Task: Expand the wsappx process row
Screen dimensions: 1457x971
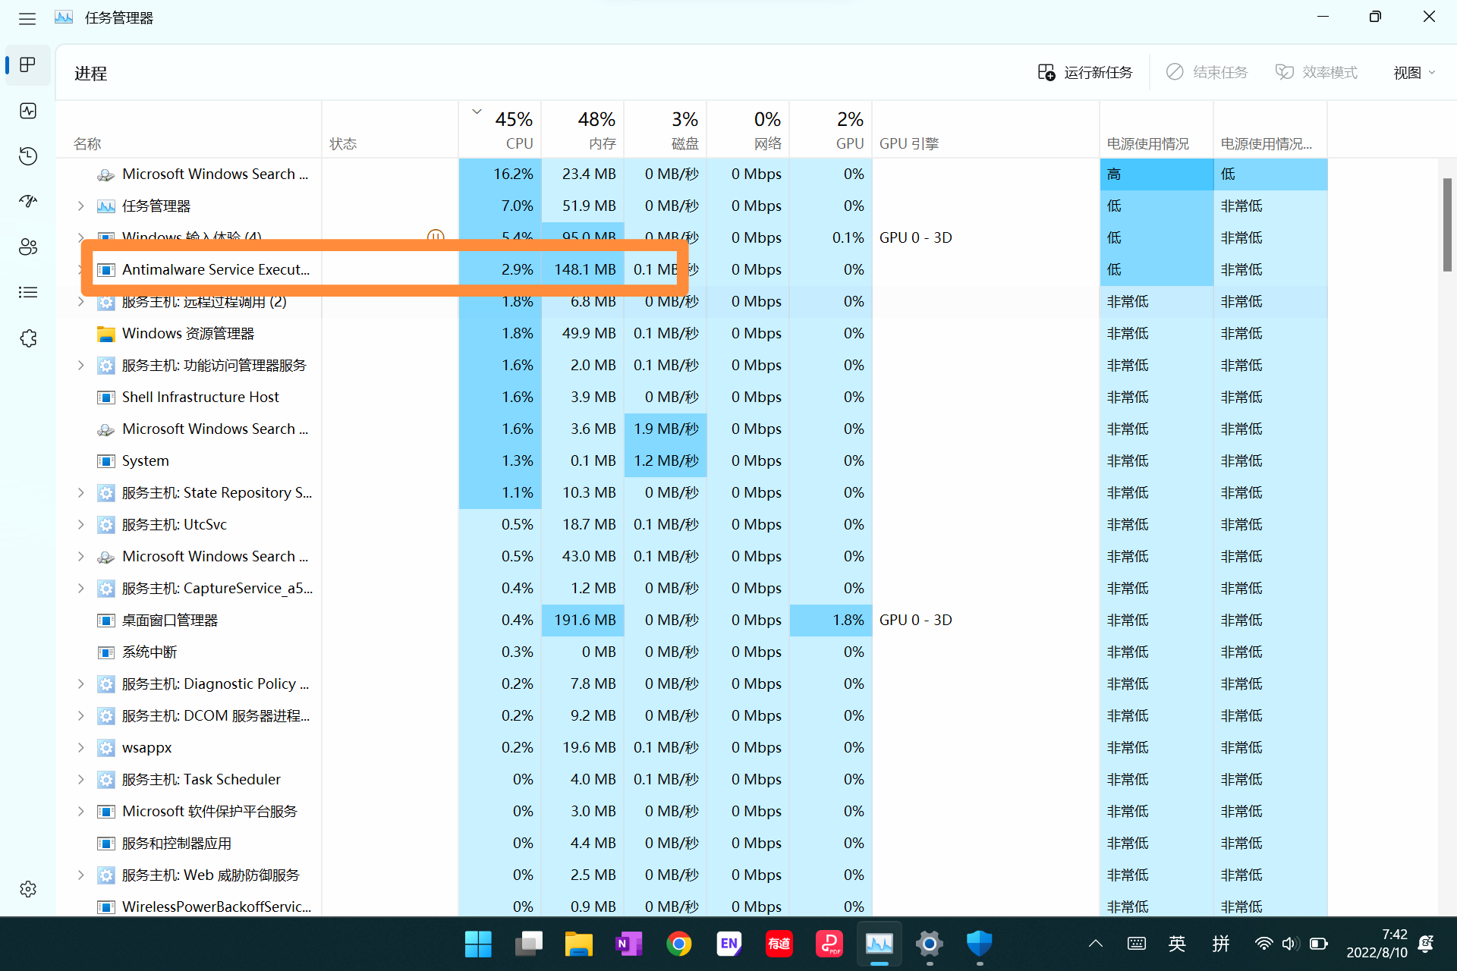Action: click(x=80, y=747)
